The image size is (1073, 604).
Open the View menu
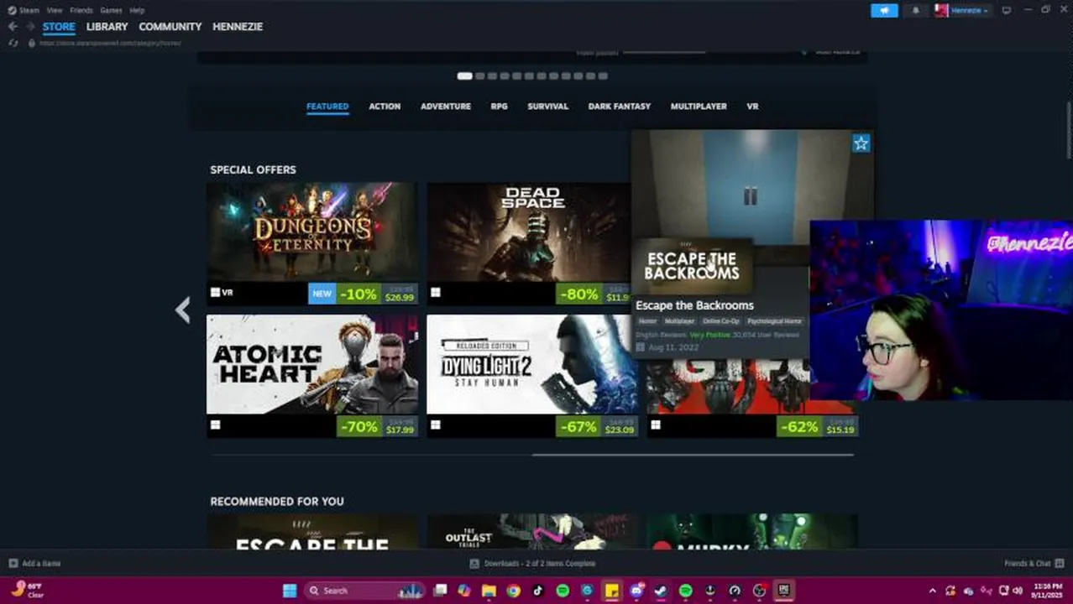coord(55,10)
